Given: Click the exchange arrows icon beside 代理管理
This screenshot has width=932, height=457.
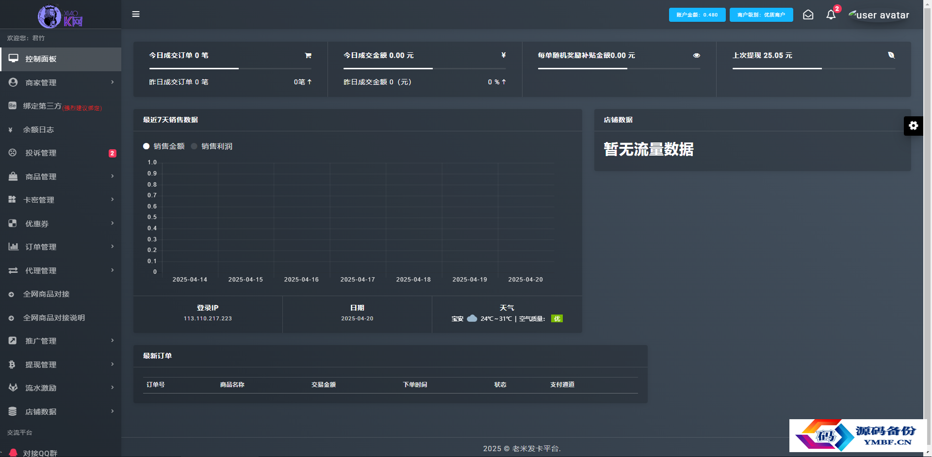Looking at the screenshot, I should pos(13,270).
